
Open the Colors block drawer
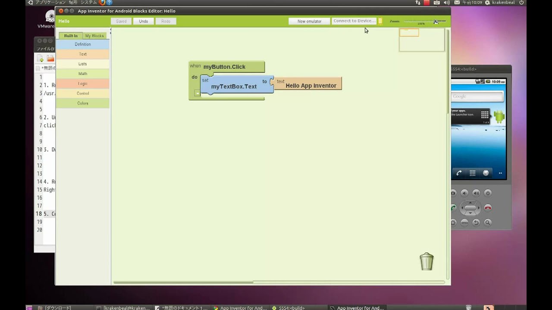83,103
